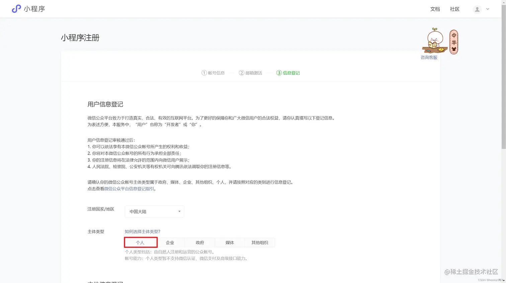
Task: Open the 如何选择主体类型 help link
Action: [x=143, y=231]
